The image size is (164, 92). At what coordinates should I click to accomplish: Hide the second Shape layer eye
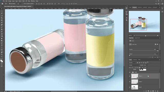(130, 82)
